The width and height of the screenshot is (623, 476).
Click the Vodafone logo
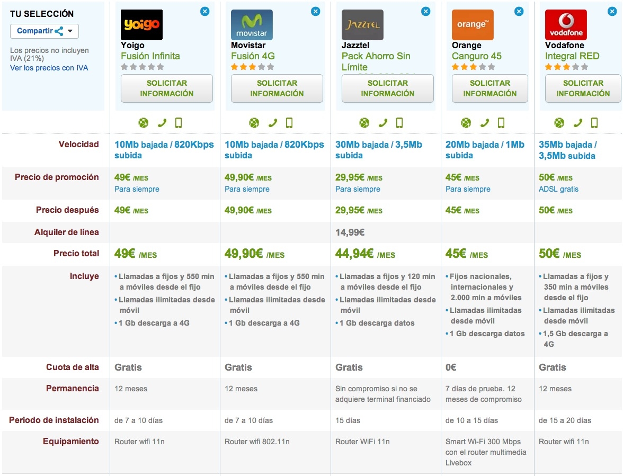[x=566, y=24]
